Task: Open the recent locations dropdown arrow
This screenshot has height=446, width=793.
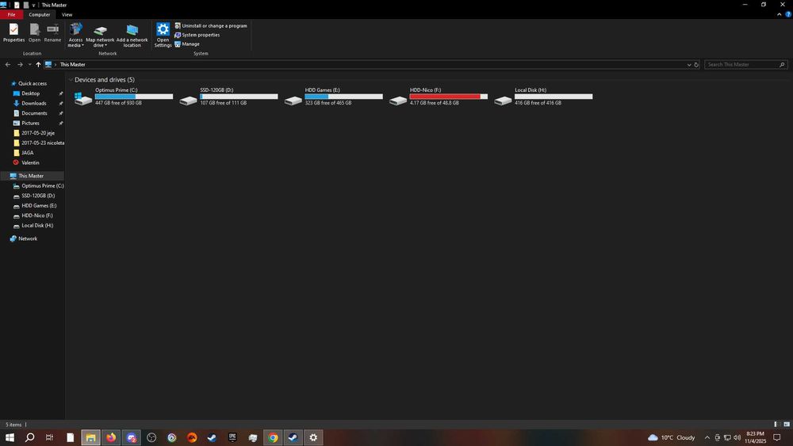Action: [30, 65]
